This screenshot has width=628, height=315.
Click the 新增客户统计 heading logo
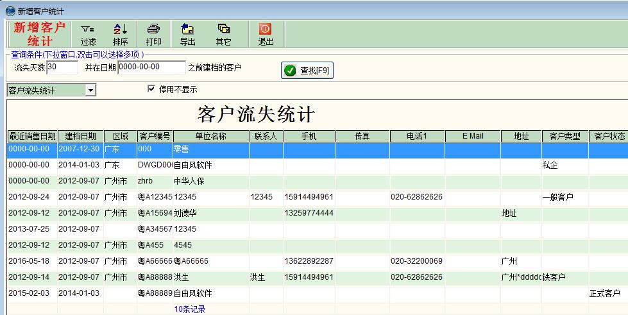(x=40, y=34)
